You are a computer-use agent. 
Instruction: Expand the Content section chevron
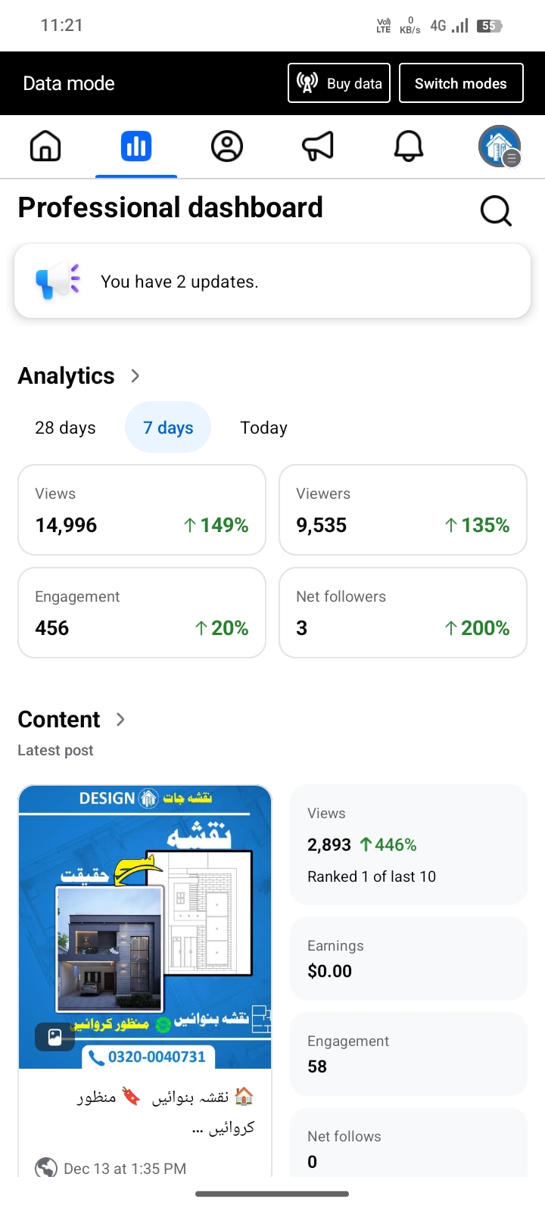pos(120,719)
